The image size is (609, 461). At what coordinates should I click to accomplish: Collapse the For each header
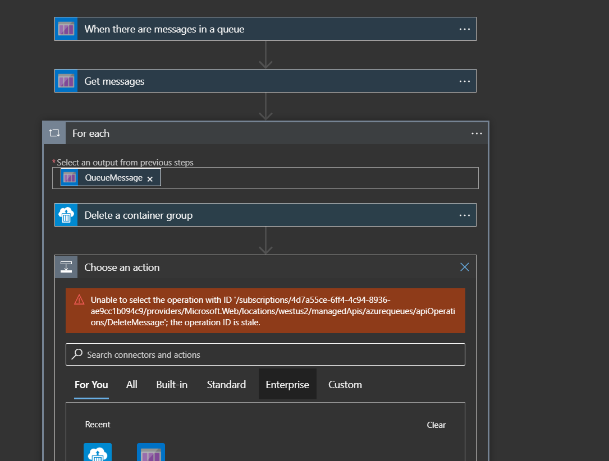[x=265, y=133]
